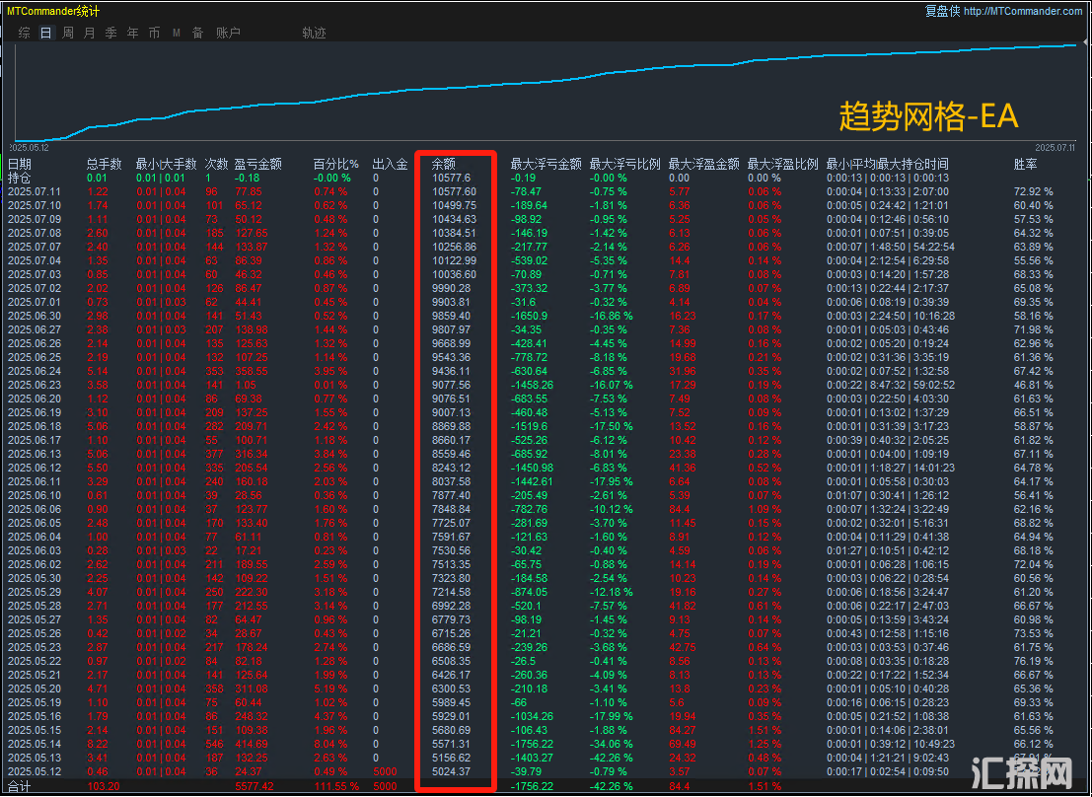Switch to the 周 weekly tab
Screen dimensions: 1092x797
pos(67,33)
